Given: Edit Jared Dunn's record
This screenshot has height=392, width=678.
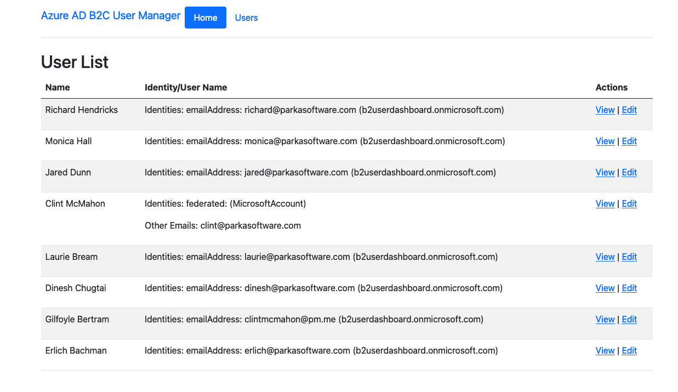Looking at the screenshot, I should click(x=629, y=172).
